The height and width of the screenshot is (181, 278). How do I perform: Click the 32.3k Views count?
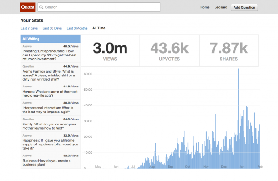tap(71, 136)
